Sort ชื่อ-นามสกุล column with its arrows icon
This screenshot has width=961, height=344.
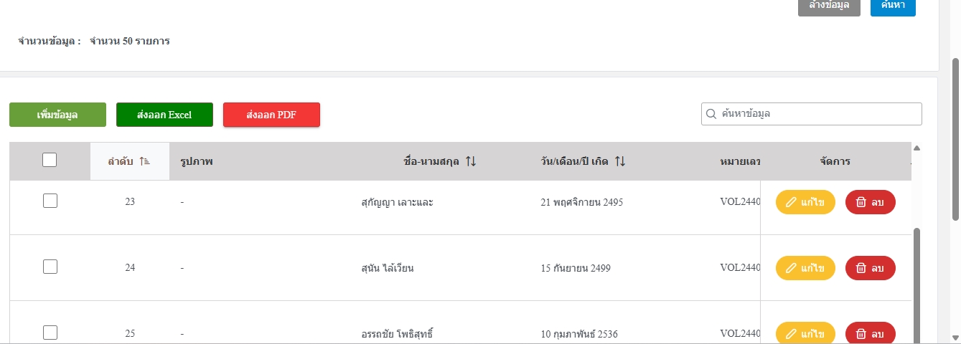coord(471,162)
